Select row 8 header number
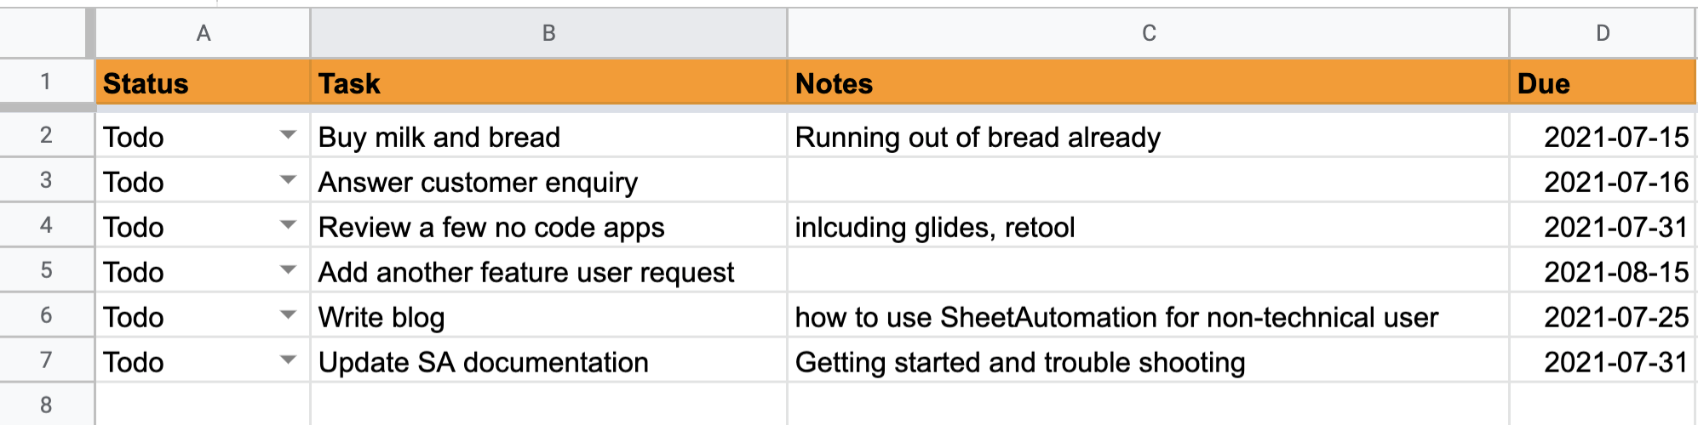Viewport: 1698px width, 425px height. pyautogui.click(x=45, y=405)
